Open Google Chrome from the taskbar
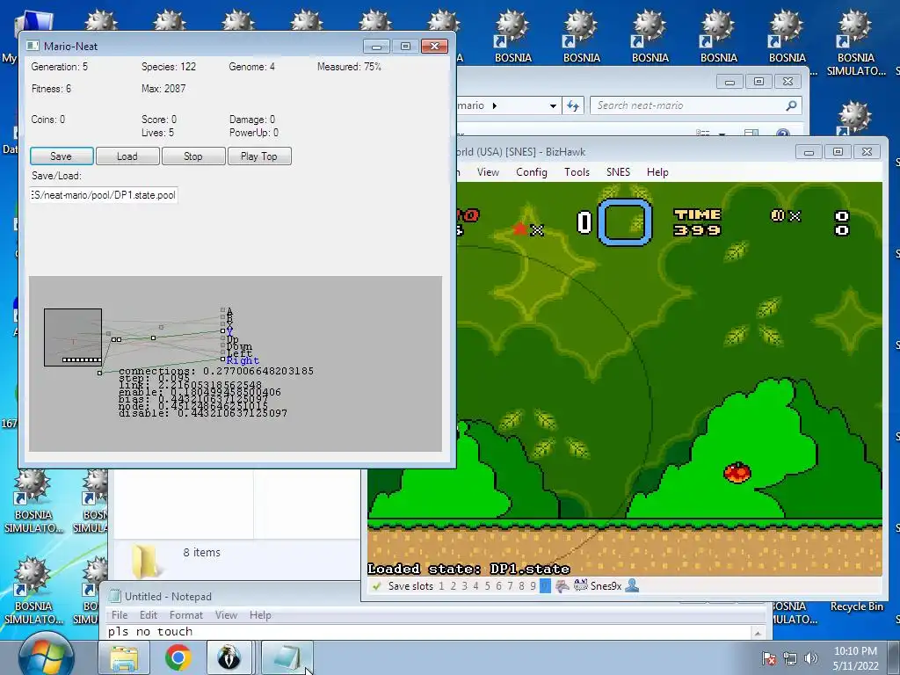Screen dimensions: 900x675 click(x=178, y=657)
